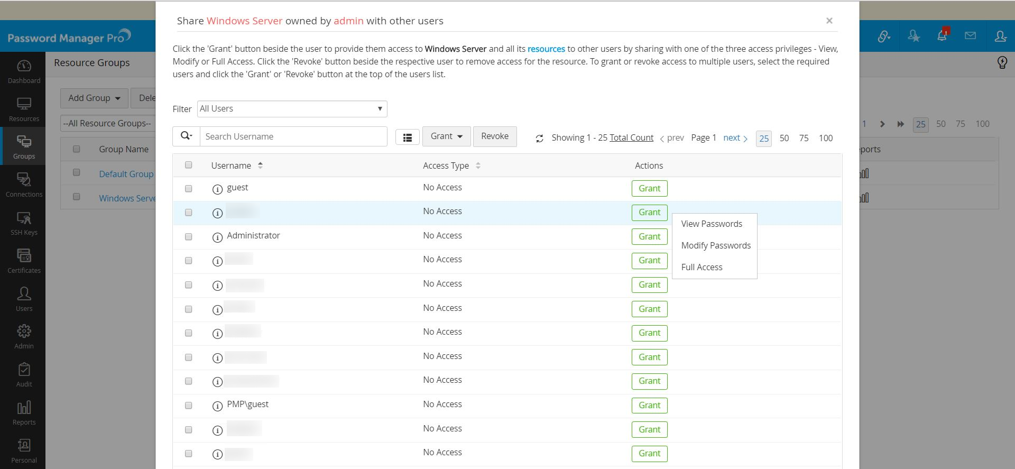This screenshot has height=469, width=1015.
Task: Click the Revoke button
Action: coord(495,136)
